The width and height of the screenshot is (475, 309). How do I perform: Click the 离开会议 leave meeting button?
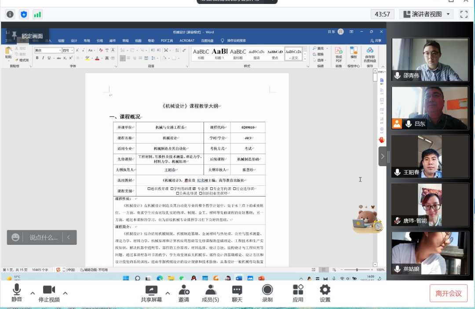click(x=448, y=293)
